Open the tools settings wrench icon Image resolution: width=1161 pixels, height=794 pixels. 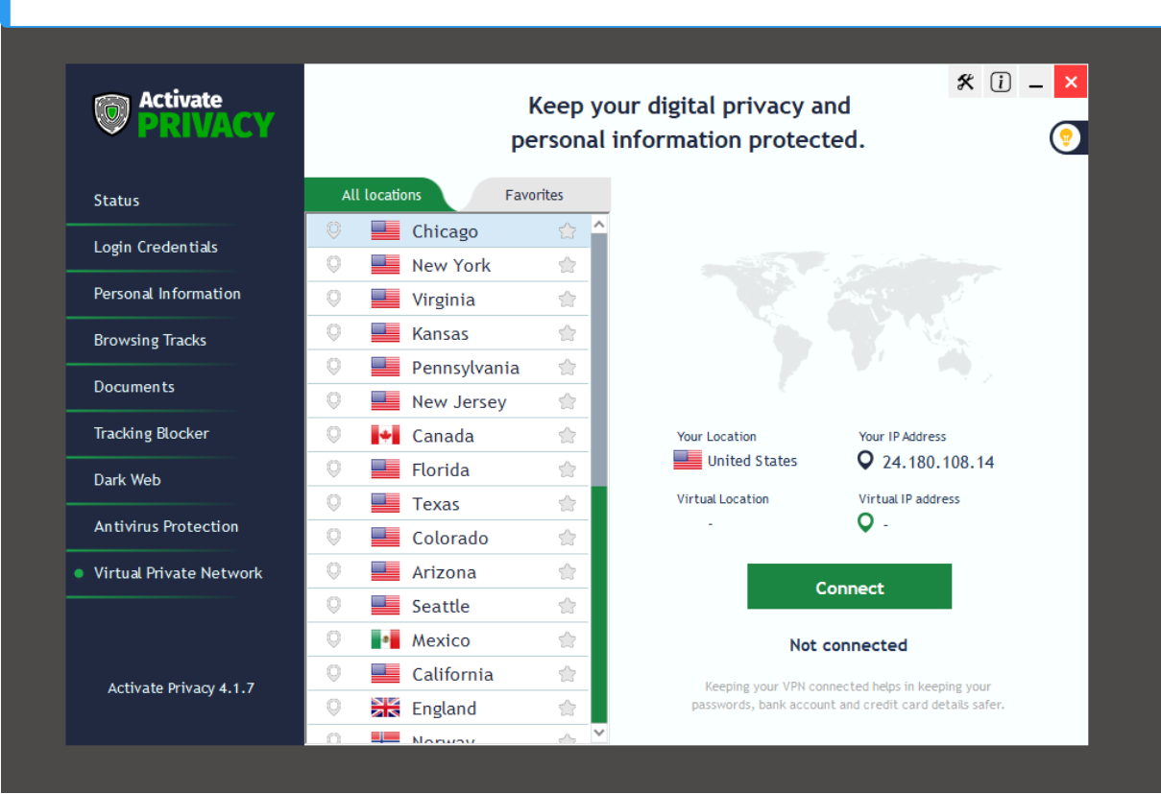point(965,83)
